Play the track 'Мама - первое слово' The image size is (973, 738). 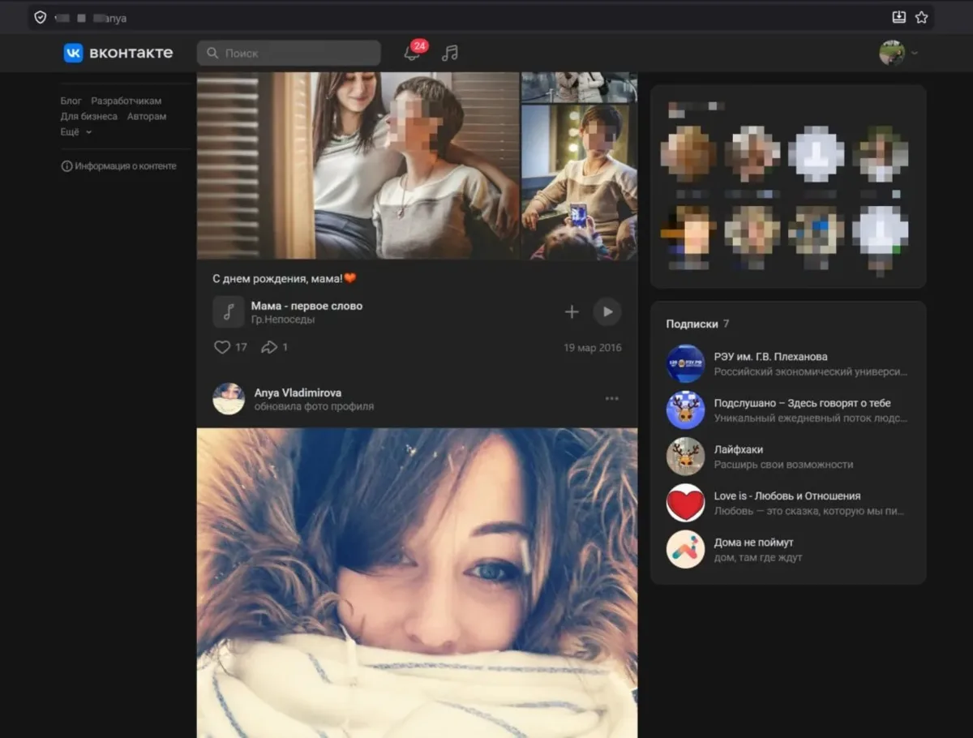pyautogui.click(x=607, y=312)
